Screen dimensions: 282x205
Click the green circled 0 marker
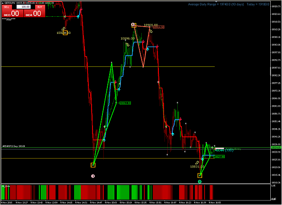point(199,182)
